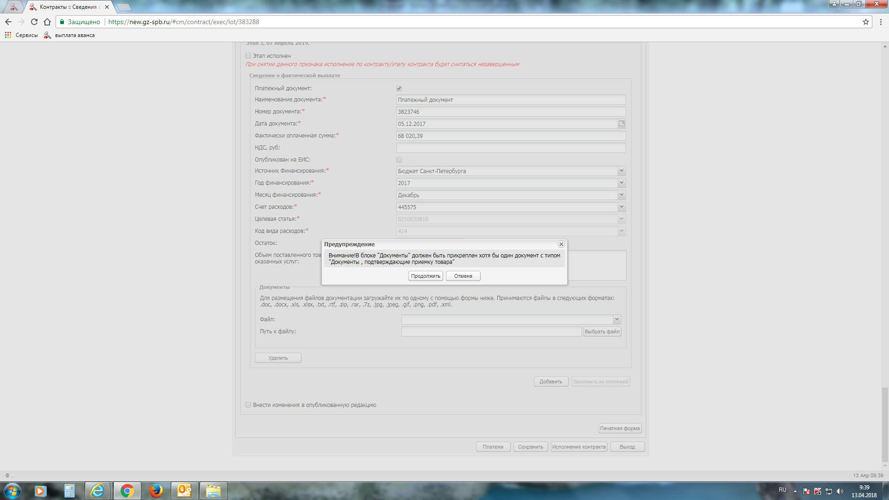
Task: Expand the Счет расходов dropdown
Action: 621,207
